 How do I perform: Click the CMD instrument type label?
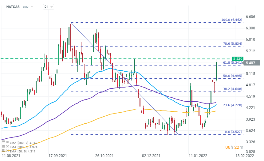(x=26, y=7)
